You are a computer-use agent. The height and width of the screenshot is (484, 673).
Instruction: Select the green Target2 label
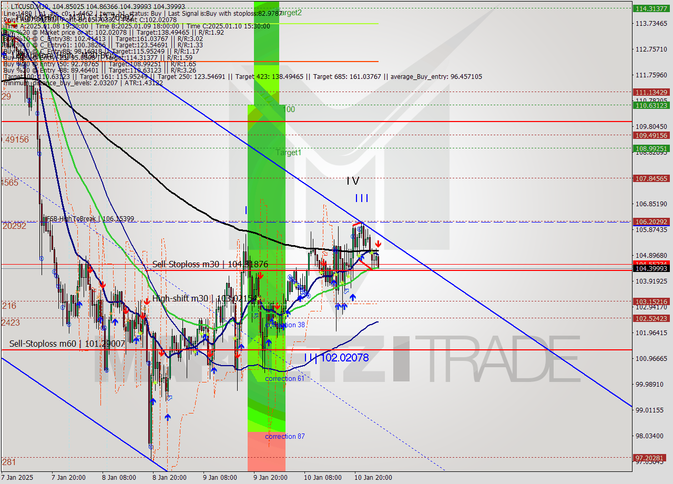coord(289,13)
